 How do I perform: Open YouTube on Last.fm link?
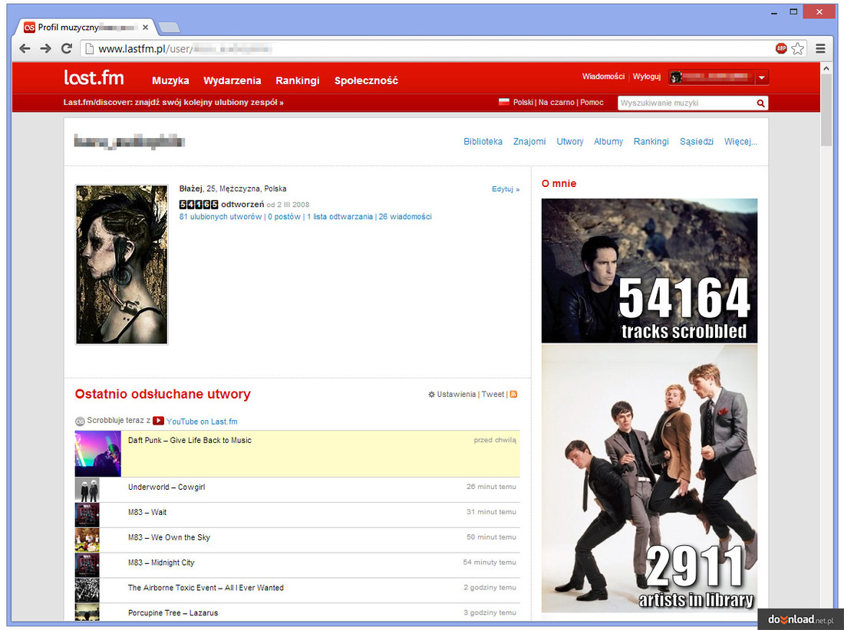[x=202, y=422]
